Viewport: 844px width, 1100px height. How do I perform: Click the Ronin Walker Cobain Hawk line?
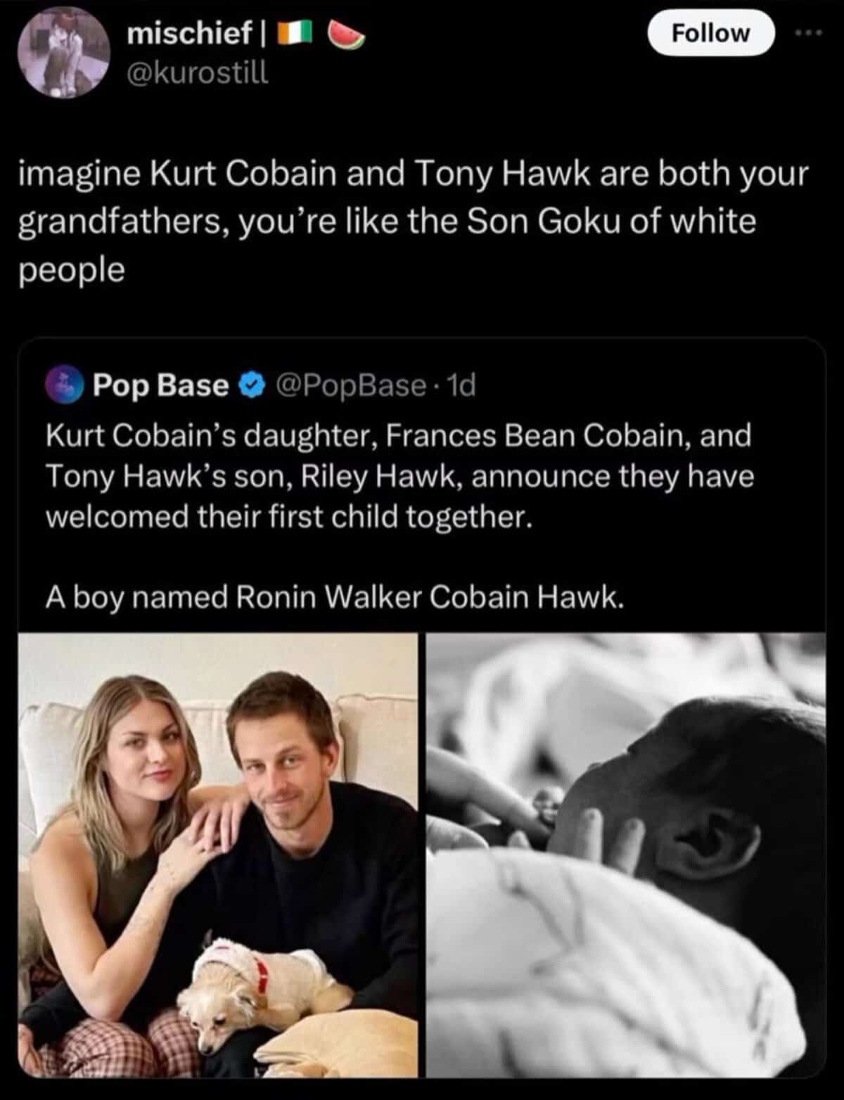point(335,597)
